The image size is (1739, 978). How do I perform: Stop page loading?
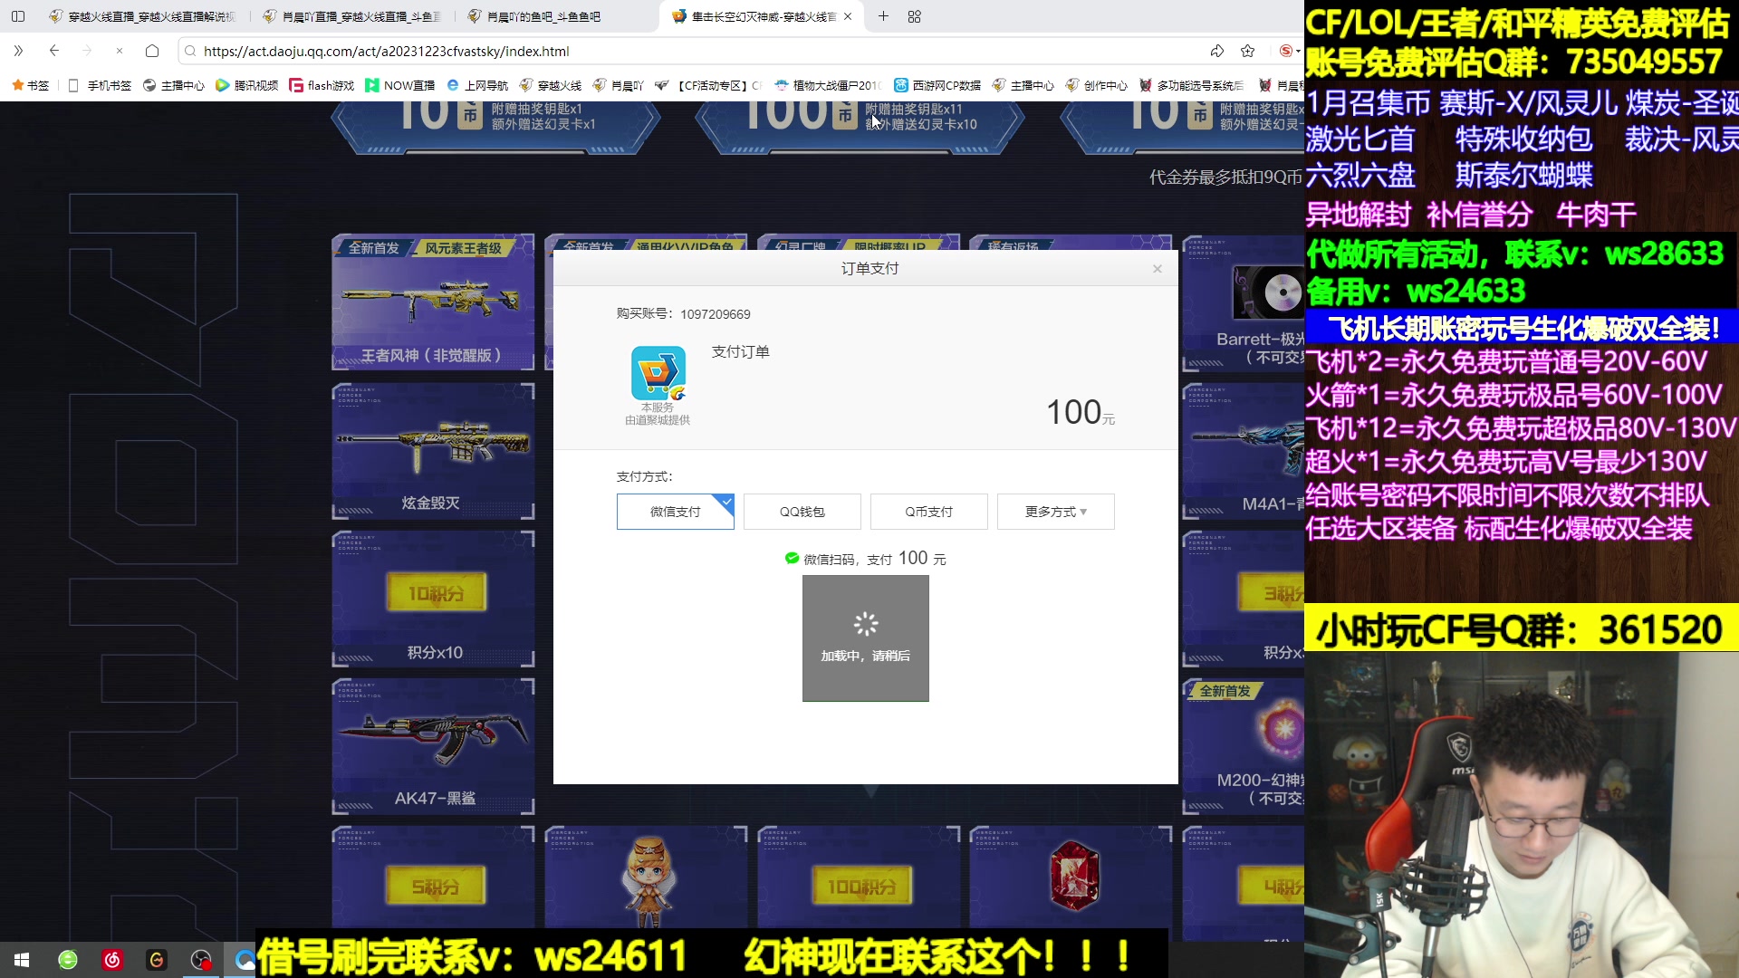pyautogui.click(x=120, y=51)
